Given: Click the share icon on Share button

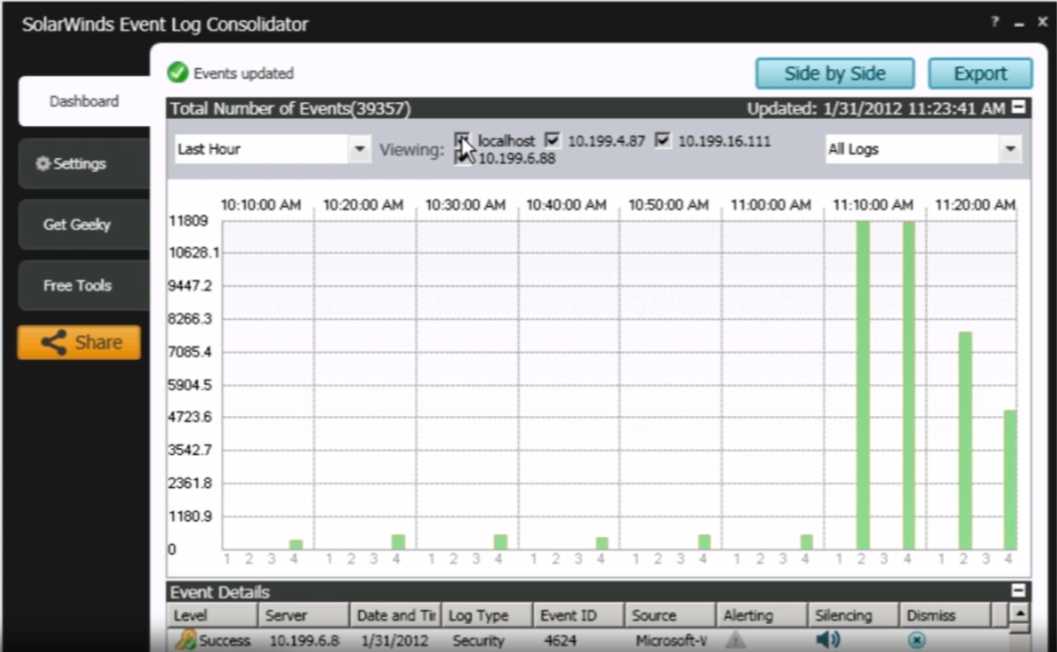Looking at the screenshot, I should (54, 342).
